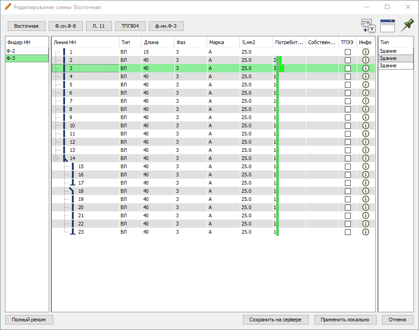Open ф.нн.Ф-3 breadcrumb
The width and height of the screenshot is (419, 330).
(166, 26)
